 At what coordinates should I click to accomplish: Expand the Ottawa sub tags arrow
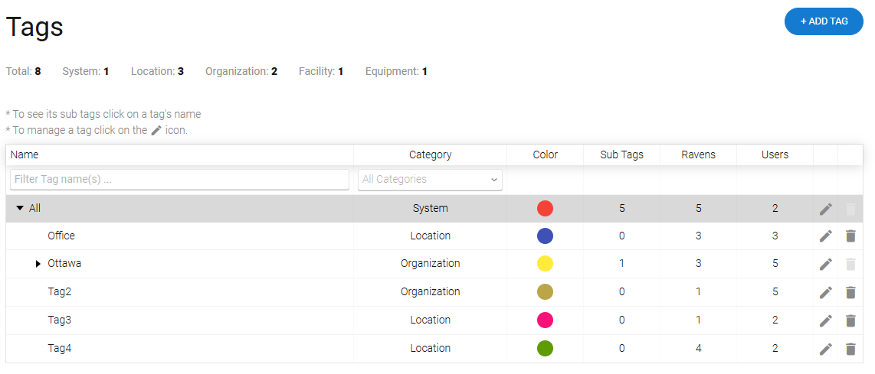click(x=38, y=264)
